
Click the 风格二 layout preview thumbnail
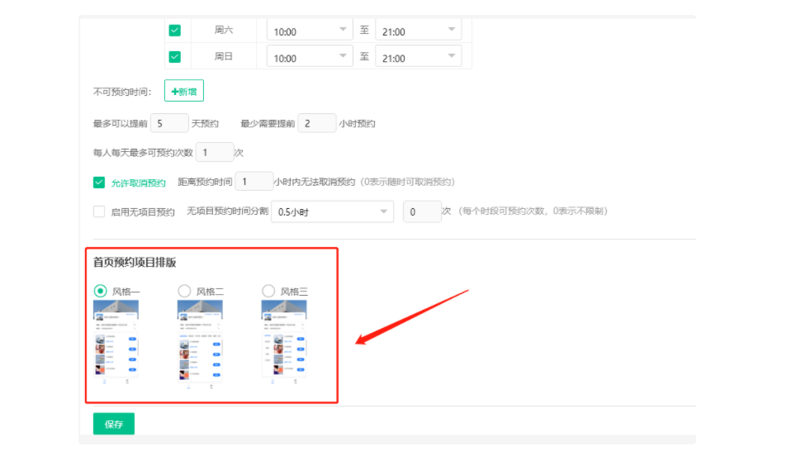tap(200, 342)
